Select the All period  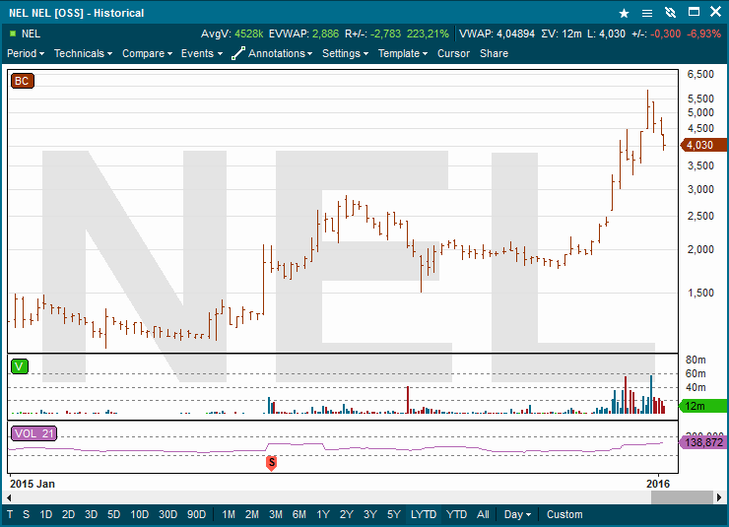pos(483,514)
